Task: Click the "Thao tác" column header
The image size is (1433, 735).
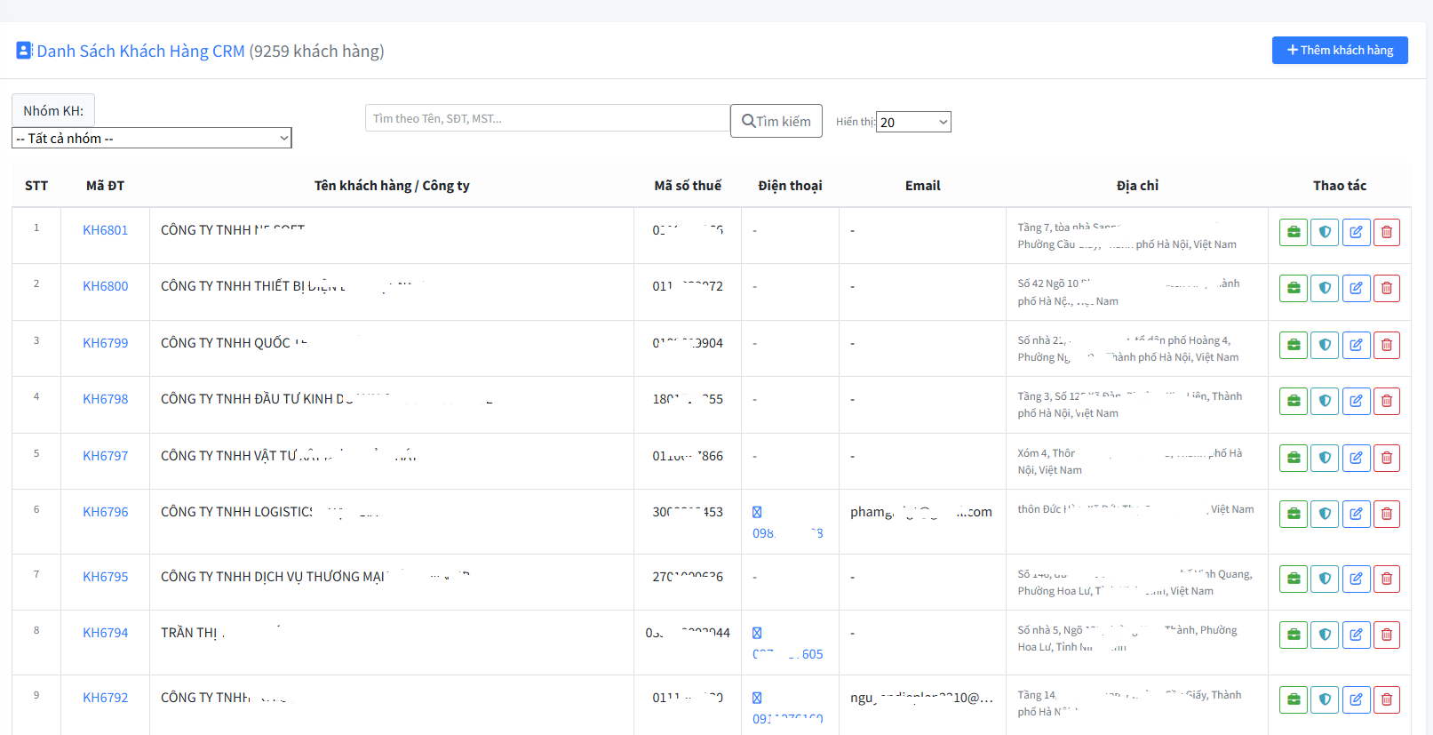Action: 1340,186
